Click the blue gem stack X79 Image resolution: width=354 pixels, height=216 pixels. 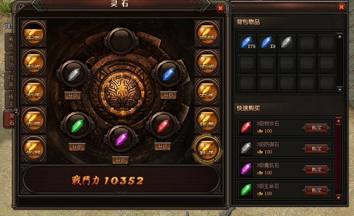[x=247, y=43]
